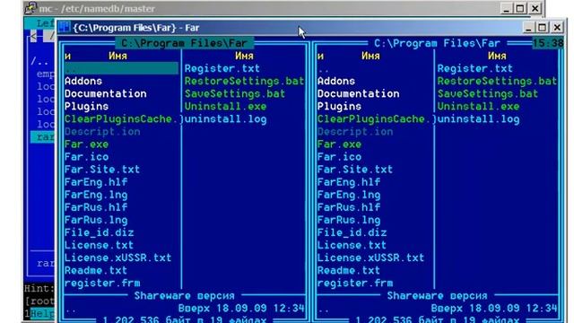Viewport: 574px width, 323px height.
Task: Click the PuTTY icon in mc window title
Action: [x=30, y=8]
